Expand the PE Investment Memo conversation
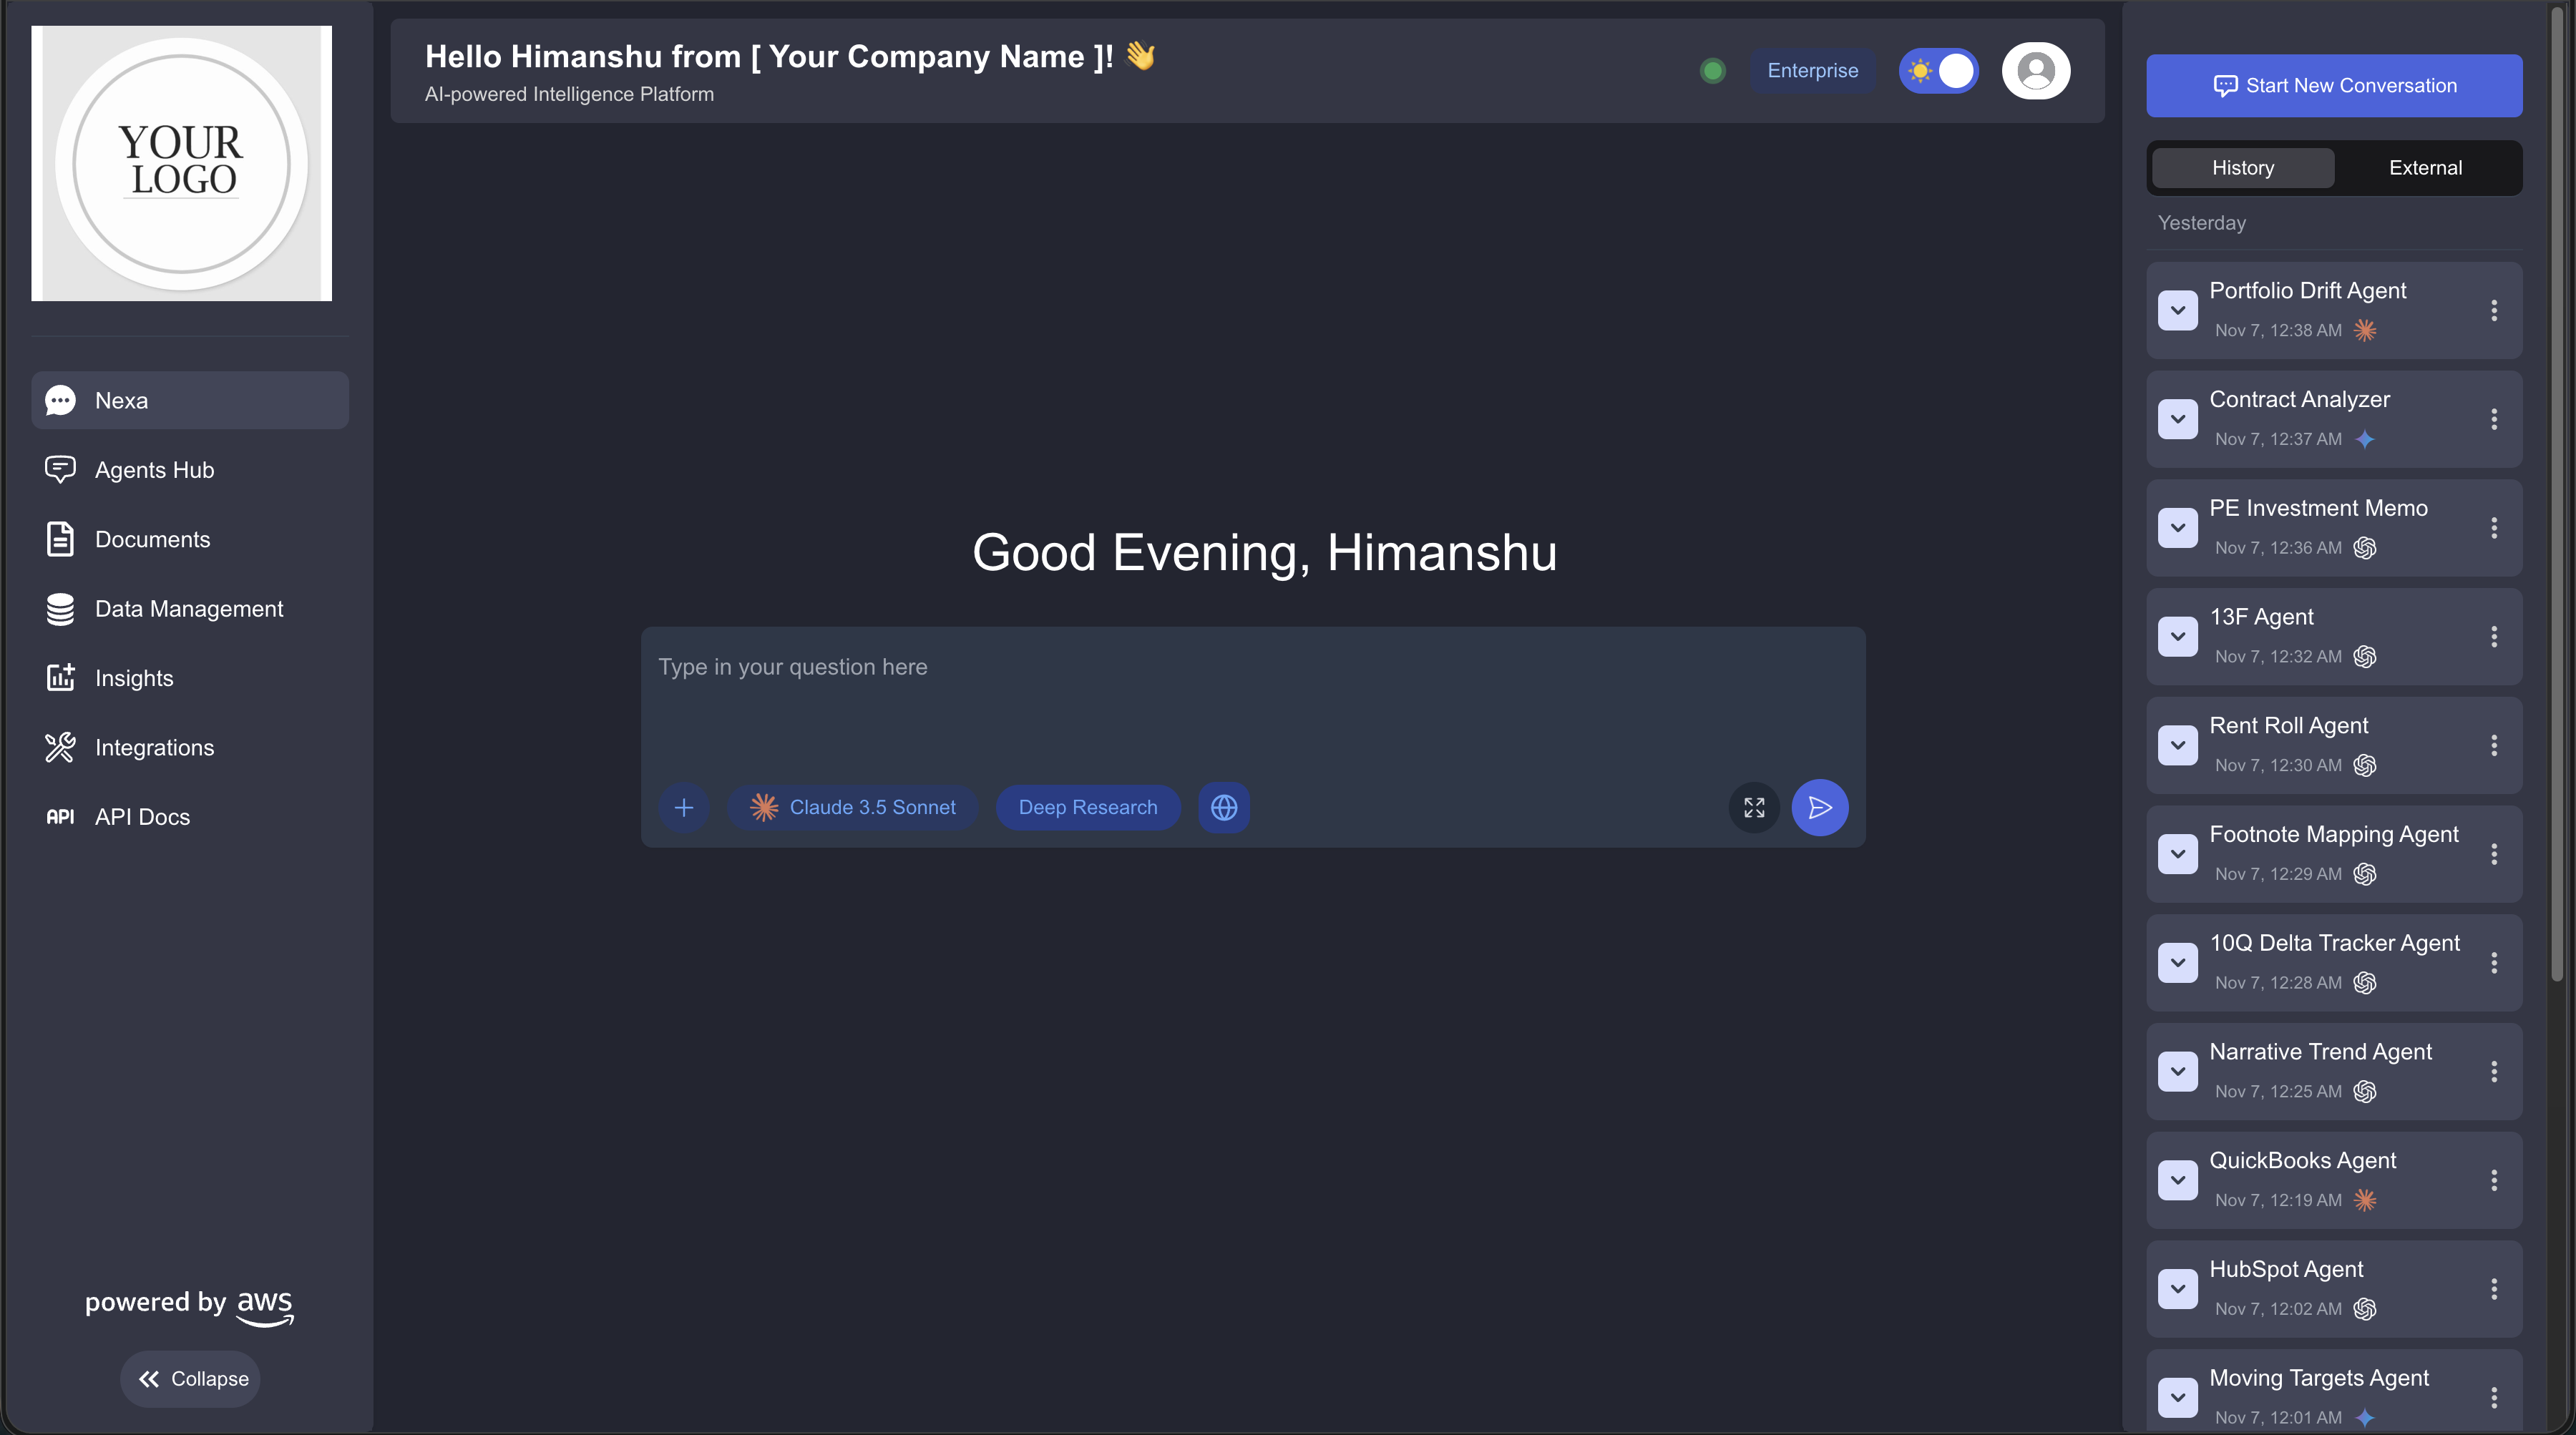Viewport: 2576px width, 1435px height. (2177, 528)
